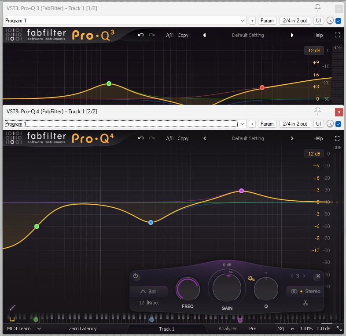Click 2/4 in 2 out in Pro-Q 3

click(295, 21)
